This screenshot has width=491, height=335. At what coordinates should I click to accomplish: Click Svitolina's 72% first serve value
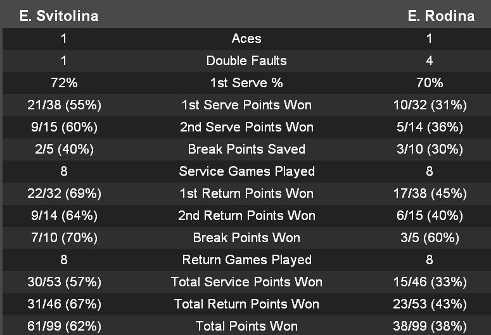64,83
